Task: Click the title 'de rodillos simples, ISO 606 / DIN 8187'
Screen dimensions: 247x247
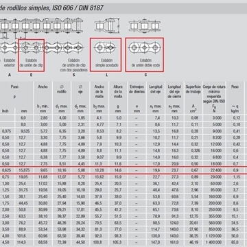Action: pos(51,8)
